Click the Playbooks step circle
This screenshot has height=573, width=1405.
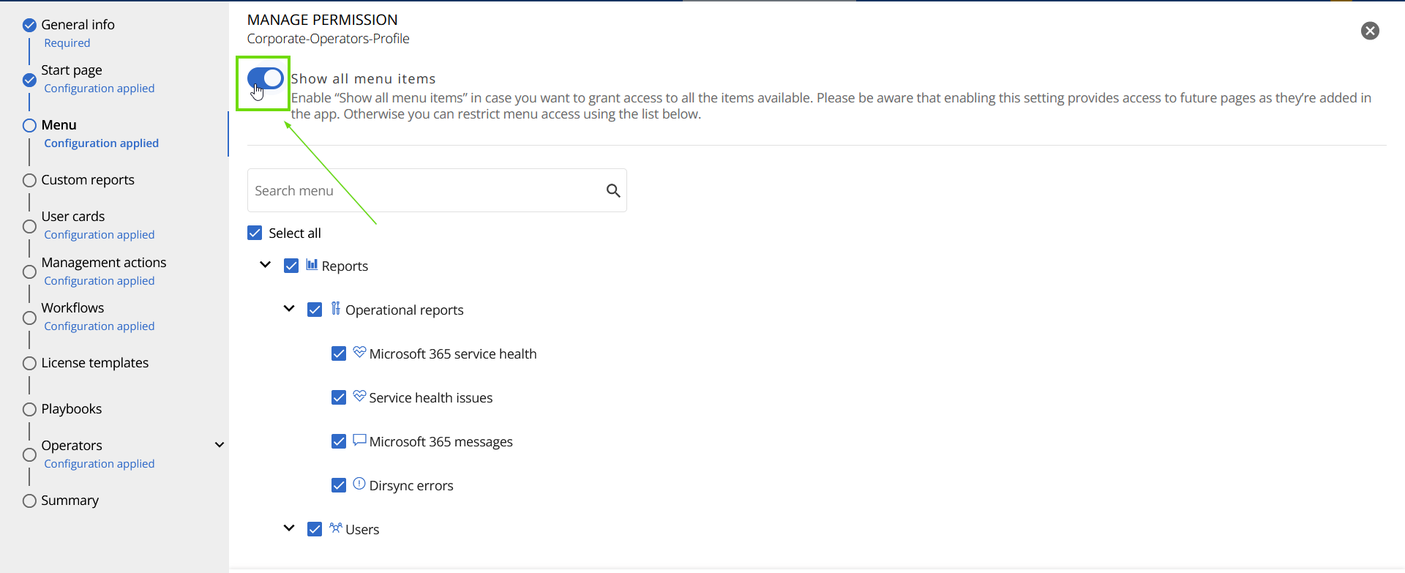click(29, 409)
